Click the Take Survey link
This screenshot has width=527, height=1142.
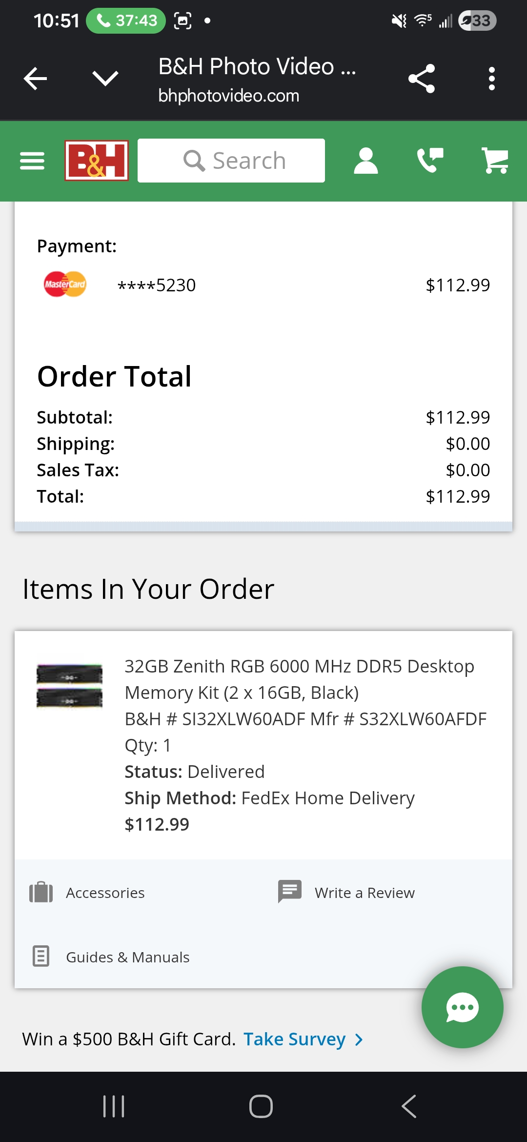294,1040
